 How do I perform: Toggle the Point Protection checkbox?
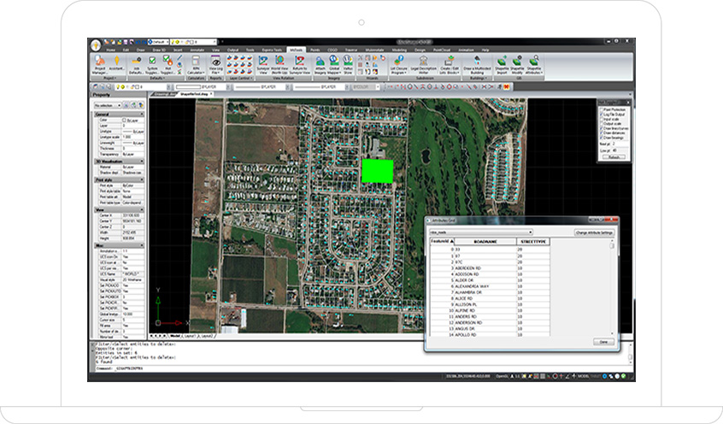(599, 109)
